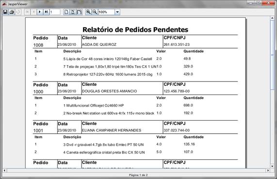Screen dimensions: 277x179
Task: Zoom in on the report
Action: [x=88, y=12]
